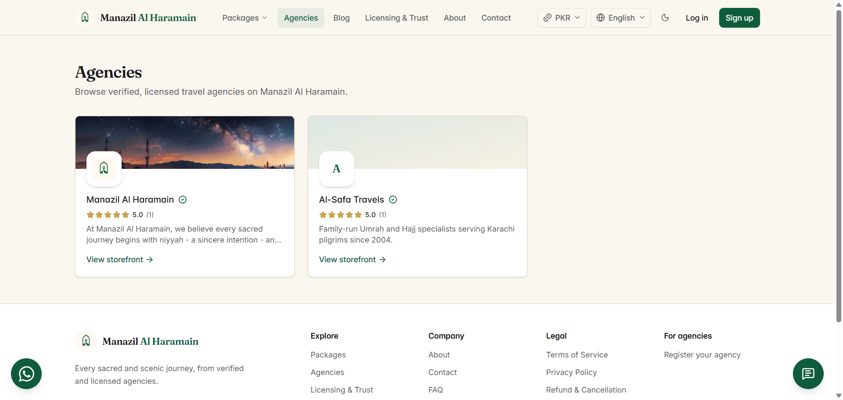This screenshot has width=843, height=400.
Task: Toggle dark mode with the moon icon
Action: click(x=665, y=18)
